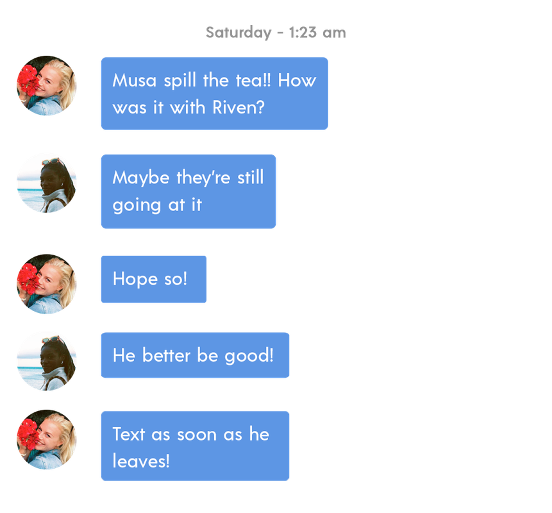Image resolution: width=552 pixels, height=513 pixels.
Task: Click the "He better be good!" message bubble
Action: (195, 355)
